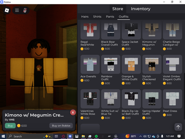Image resolution: width=185 pixels, height=139 pixels.
Task: Select the Spring Hipster Outfit thumbnail
Action: point(152,99)
